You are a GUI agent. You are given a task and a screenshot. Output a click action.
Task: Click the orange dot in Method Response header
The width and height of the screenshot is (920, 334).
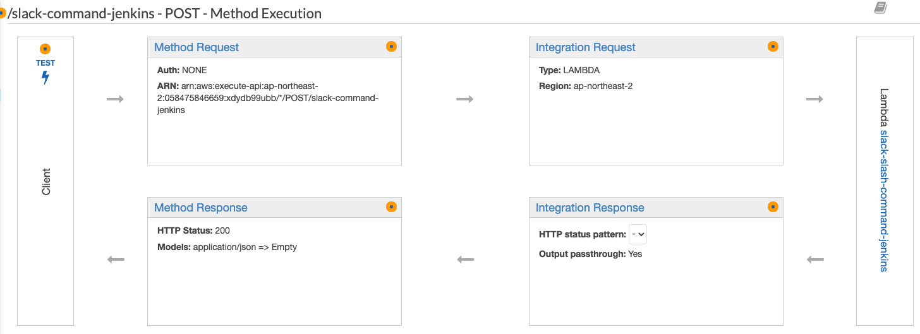click(x=391, y=206)
